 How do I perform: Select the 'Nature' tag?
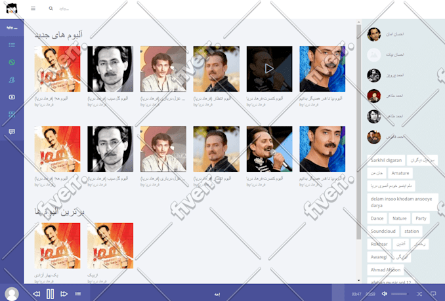[399, 218]
